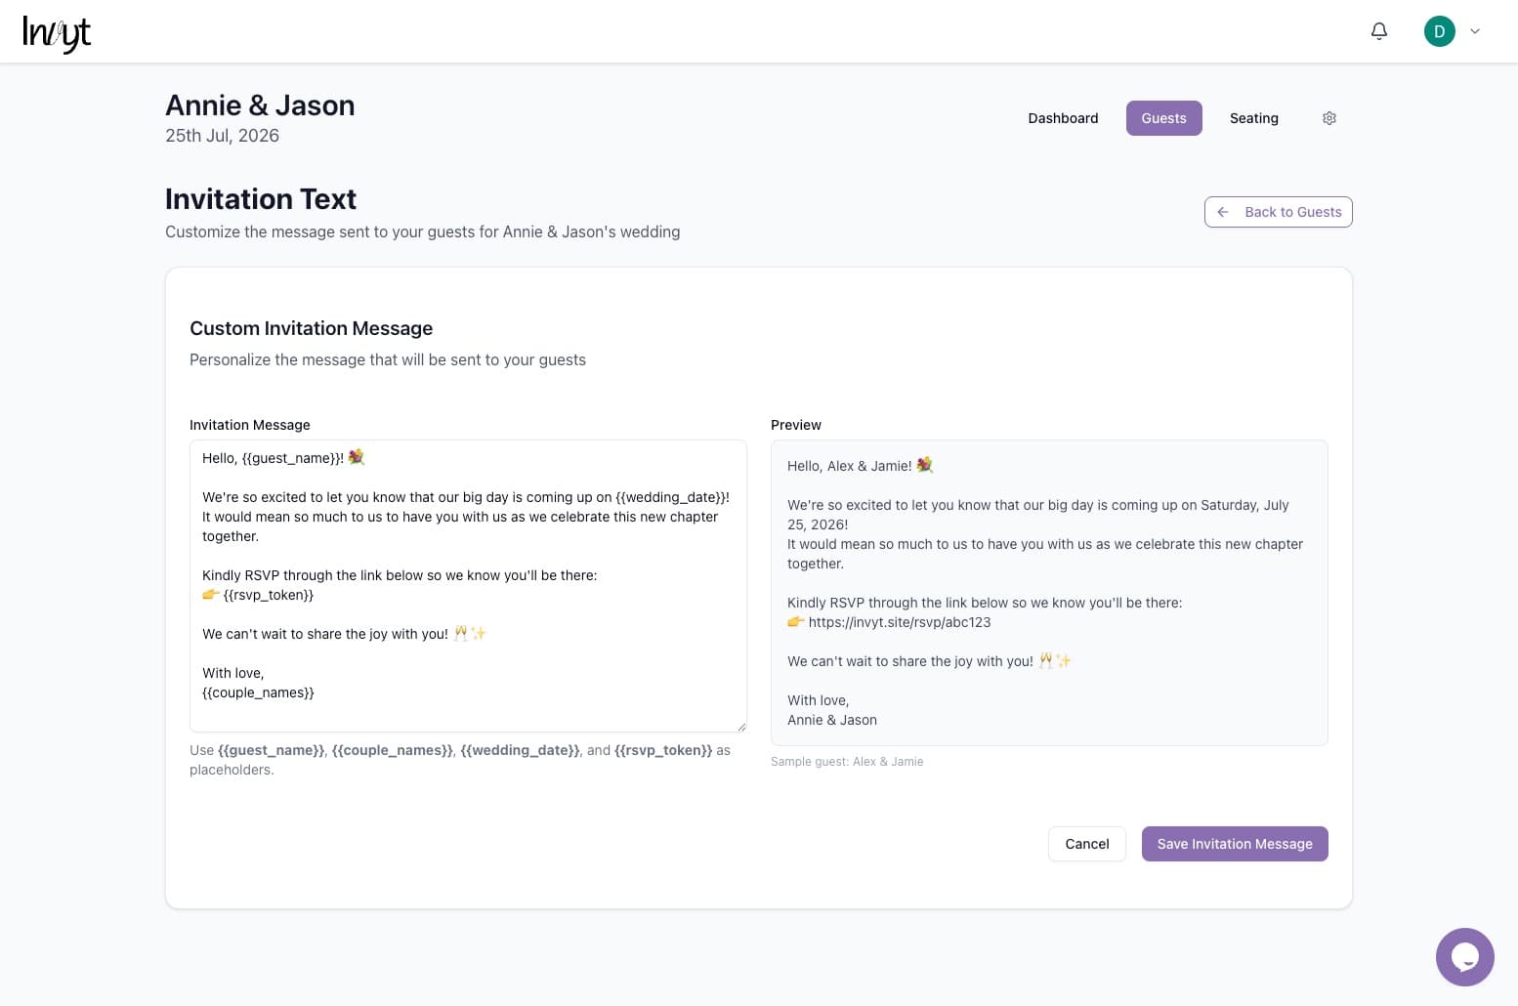Click inside the Invitation Message text area
The width and height of the screenshot is (1518, 1006).
(x=467, y=586)
